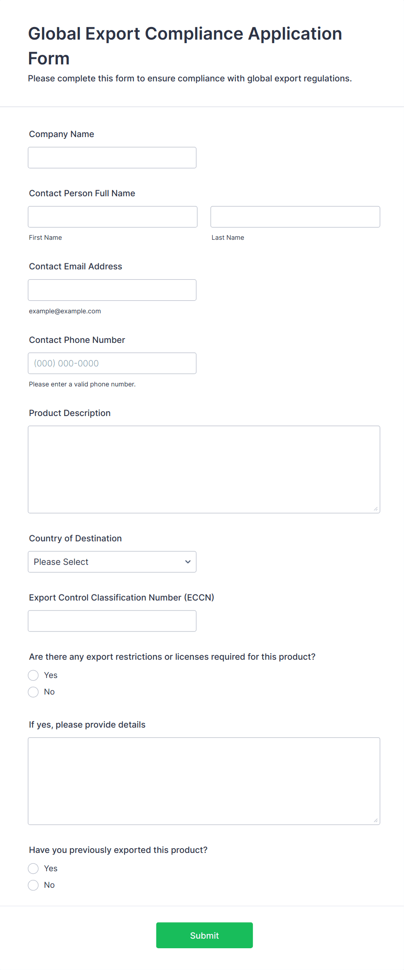The image size is (404, 970).
Task: Focus the ECCN input field
Action: [112, 621]
